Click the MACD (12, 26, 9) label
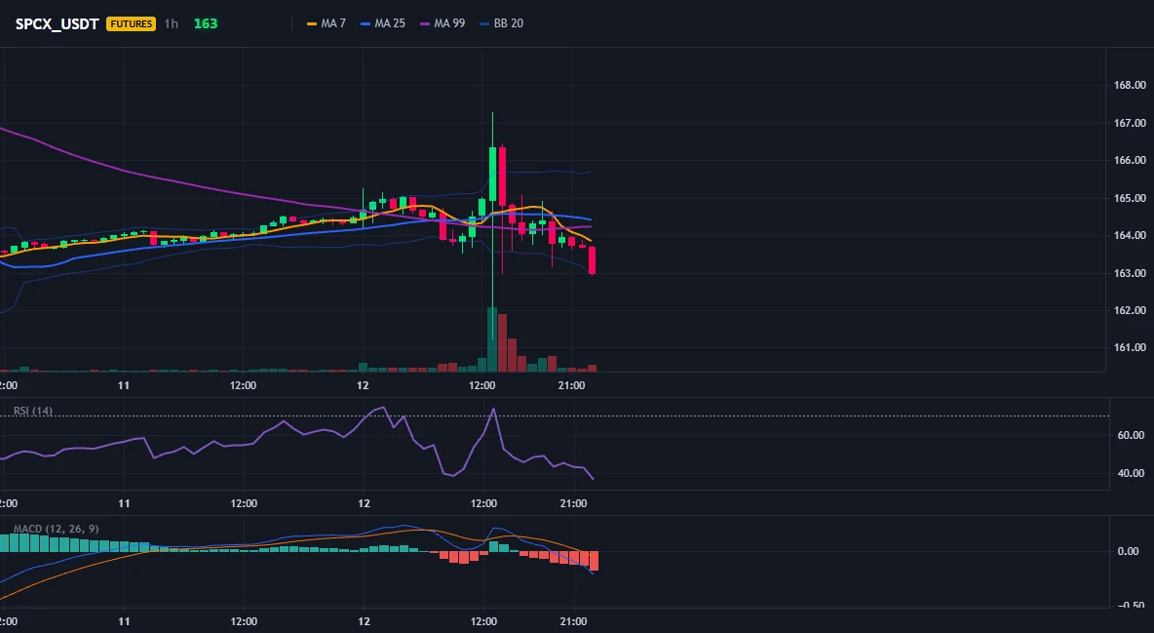 (56, 529)
